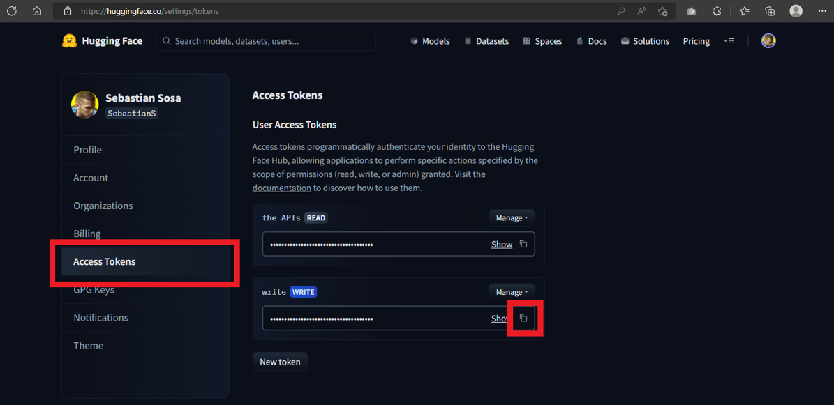
Task: Copy the write token
Action: click(523, 319)
